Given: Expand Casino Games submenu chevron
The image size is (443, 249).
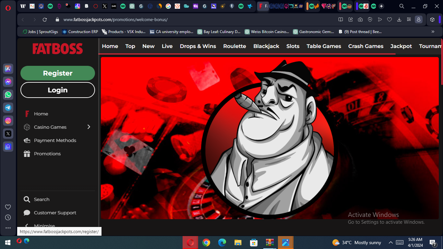Looking at the screenshot, I should pyautogui.click(x=89, y=127).
